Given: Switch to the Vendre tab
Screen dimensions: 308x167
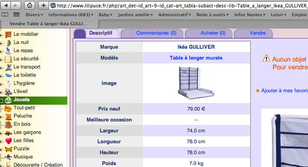Looking at the screenshot, I should tap(253, 33).
